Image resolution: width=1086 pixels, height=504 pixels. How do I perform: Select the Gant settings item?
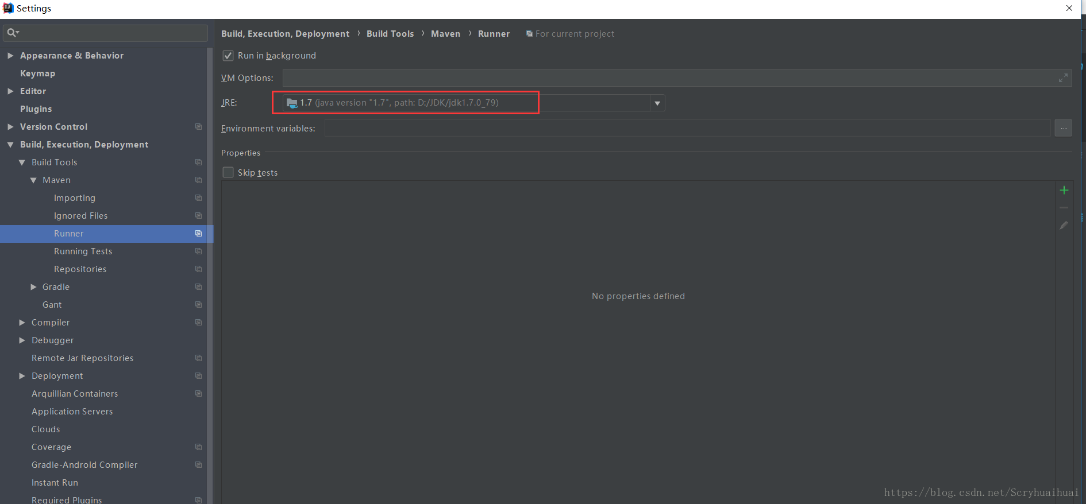(52, 305)
